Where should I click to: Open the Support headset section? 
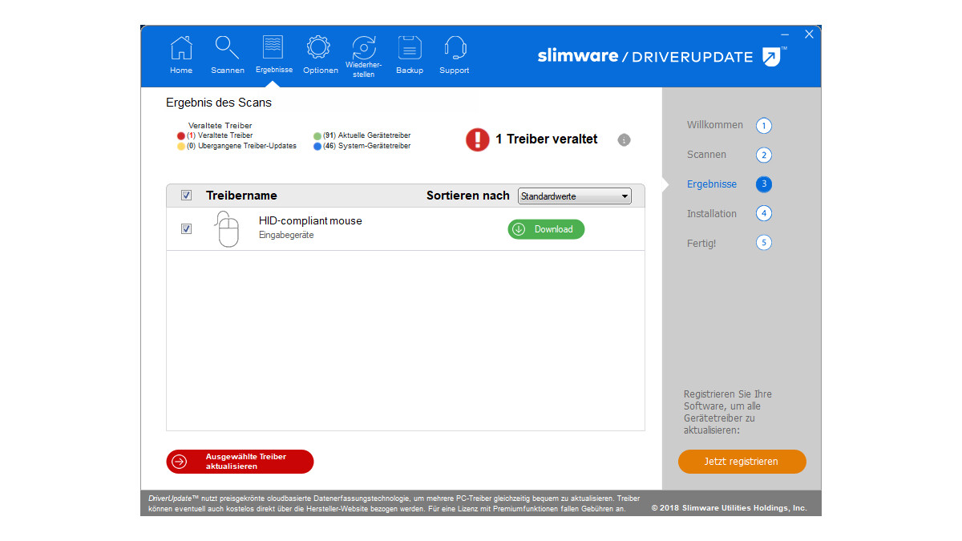(x=455, y=55)
